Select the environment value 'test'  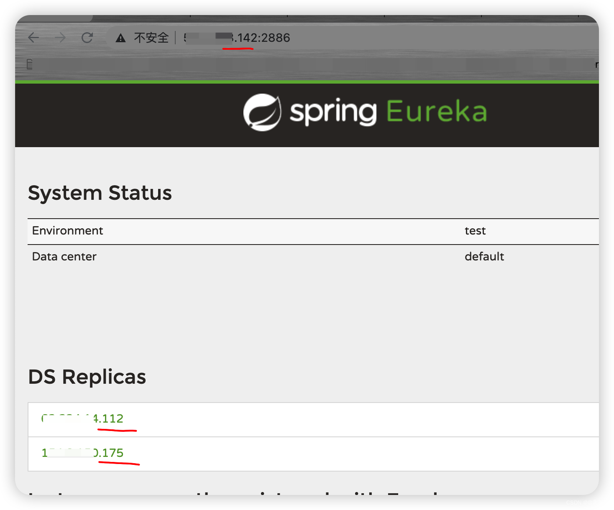[475, 231]
